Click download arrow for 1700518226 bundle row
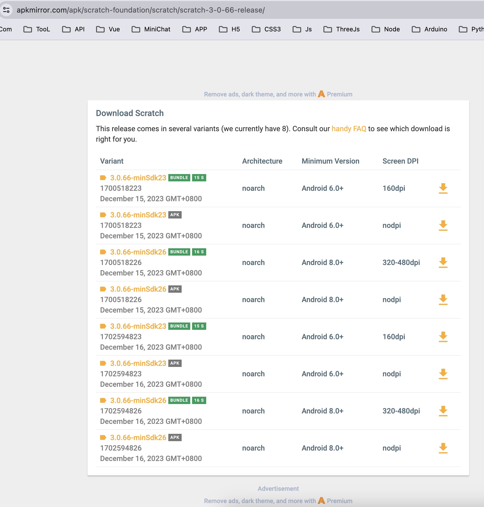 (443, 262)
